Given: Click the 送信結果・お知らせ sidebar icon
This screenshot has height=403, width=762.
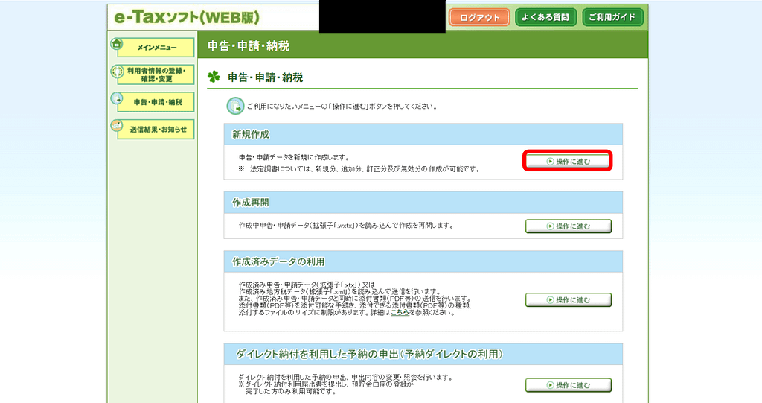Looking at the screenshot, I should coord(117,127).
